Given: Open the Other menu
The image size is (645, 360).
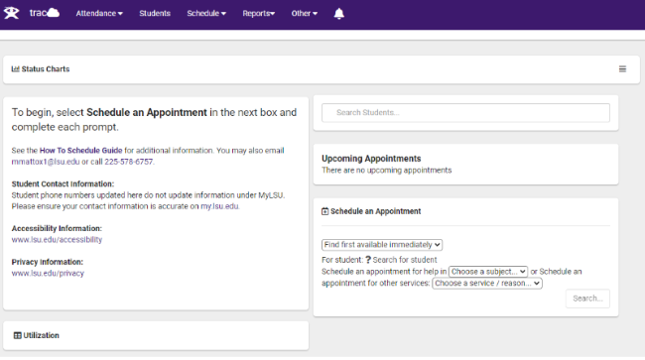Looking at the screenshot, I should click(x=305, y=13).
